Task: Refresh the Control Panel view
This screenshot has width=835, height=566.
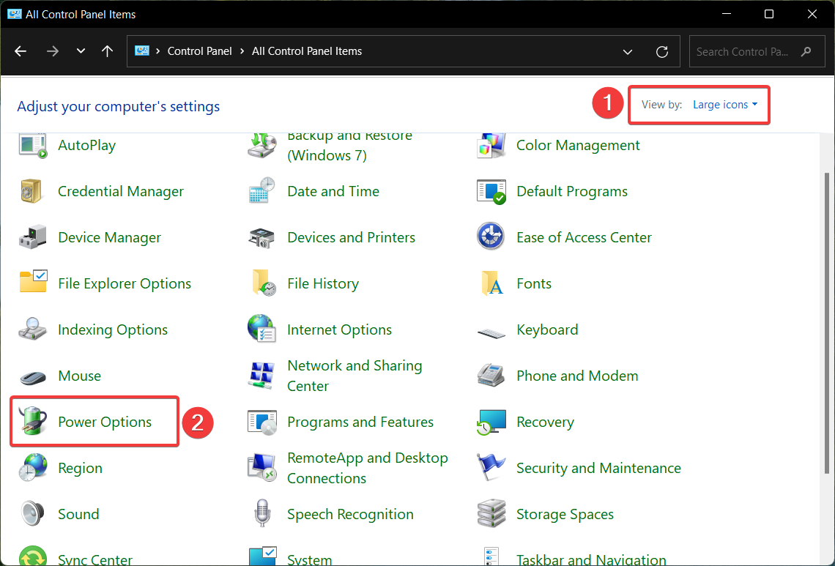Action: (662, 52)
